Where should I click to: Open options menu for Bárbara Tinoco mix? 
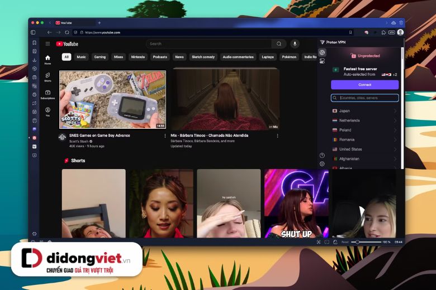(x=277, y=136)
